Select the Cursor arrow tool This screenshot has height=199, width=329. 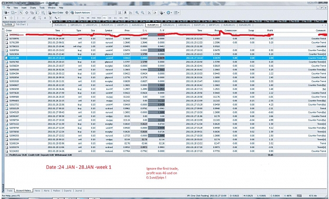click(x=6, y=18)
